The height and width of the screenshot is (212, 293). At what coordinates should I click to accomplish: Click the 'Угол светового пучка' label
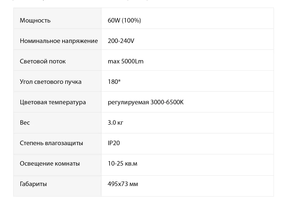51,82
